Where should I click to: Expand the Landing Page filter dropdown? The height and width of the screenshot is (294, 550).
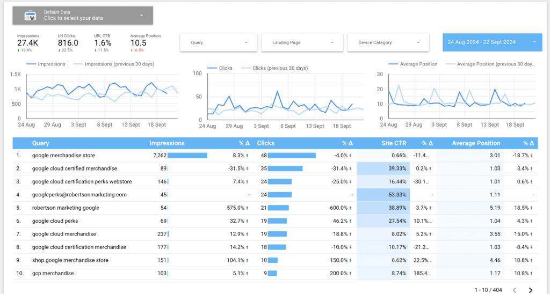[302, 42]
